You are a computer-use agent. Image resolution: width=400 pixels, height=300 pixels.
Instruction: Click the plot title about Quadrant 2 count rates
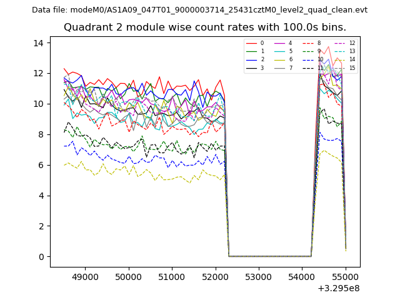(205, 27)
